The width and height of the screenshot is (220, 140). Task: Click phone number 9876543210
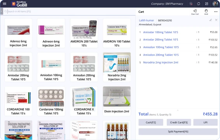(x=165, y=21)
